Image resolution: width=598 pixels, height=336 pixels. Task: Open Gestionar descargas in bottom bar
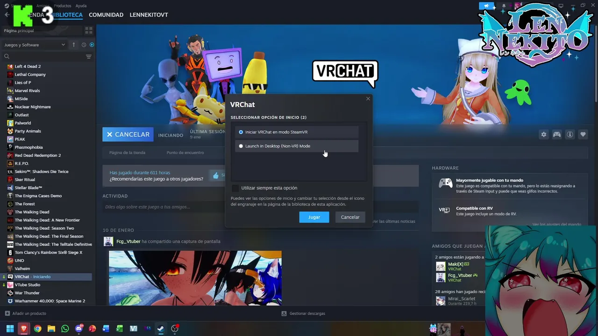(x=303, y=314)
